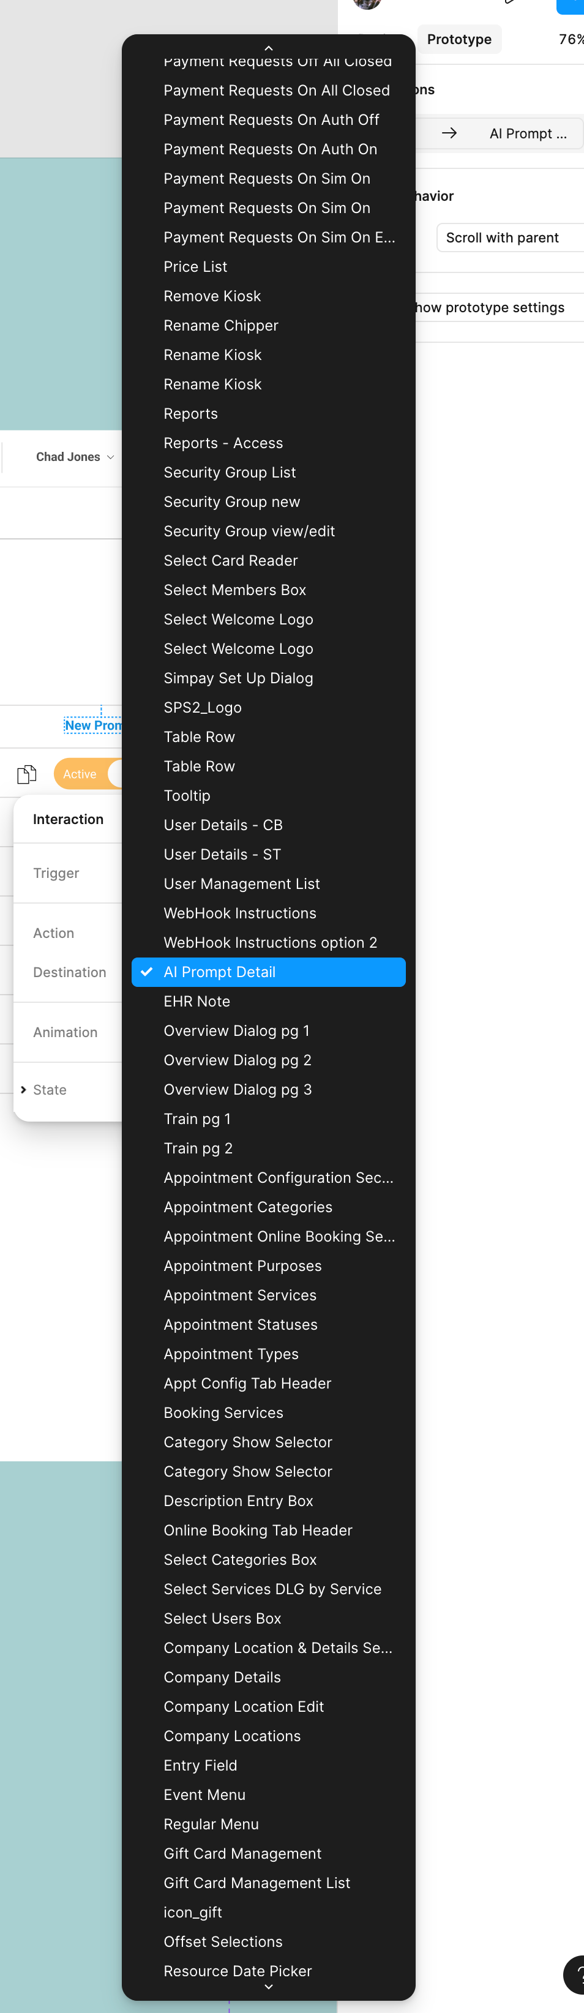Select Booking Services destination
The height and width of the screenshot is (2013, 584).
point(268,1413)
